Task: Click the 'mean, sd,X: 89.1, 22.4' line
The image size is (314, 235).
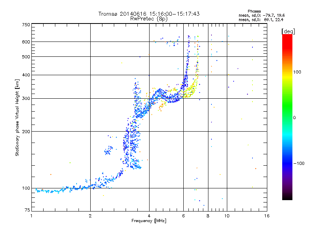Action: click(261, 20)
